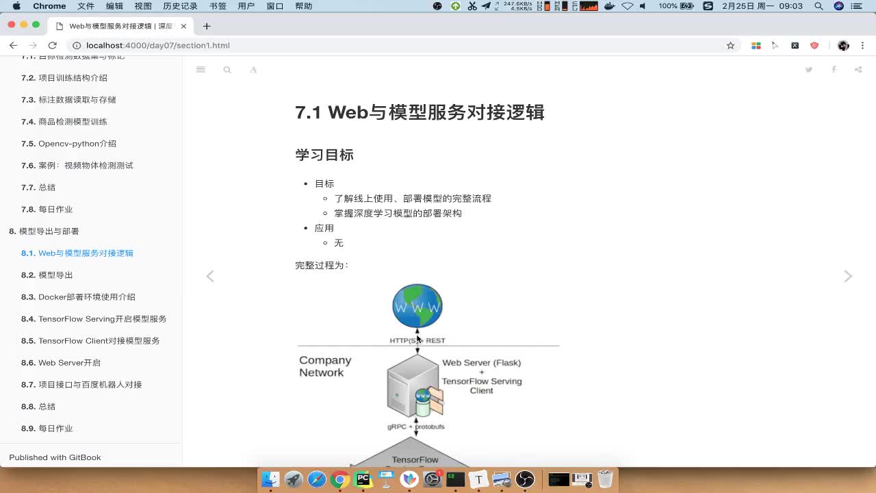Open the share options icon
This screenshot has width=876, height=493.
click(858, 70)
